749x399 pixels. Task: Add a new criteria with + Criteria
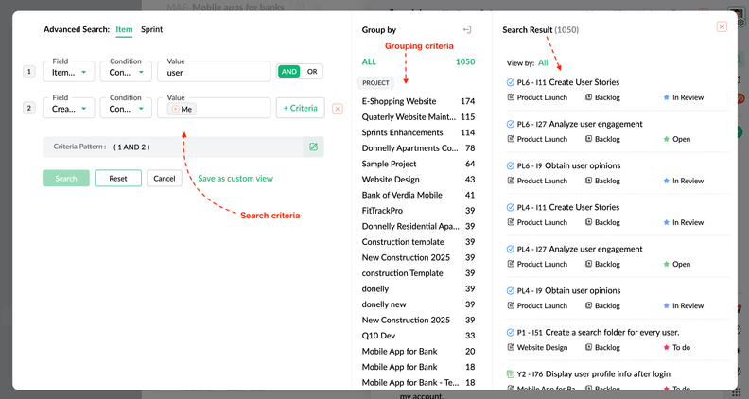[x=301, y=108]
